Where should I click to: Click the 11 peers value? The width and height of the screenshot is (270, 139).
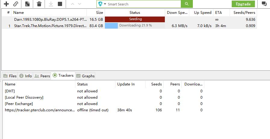click(178, 110)
